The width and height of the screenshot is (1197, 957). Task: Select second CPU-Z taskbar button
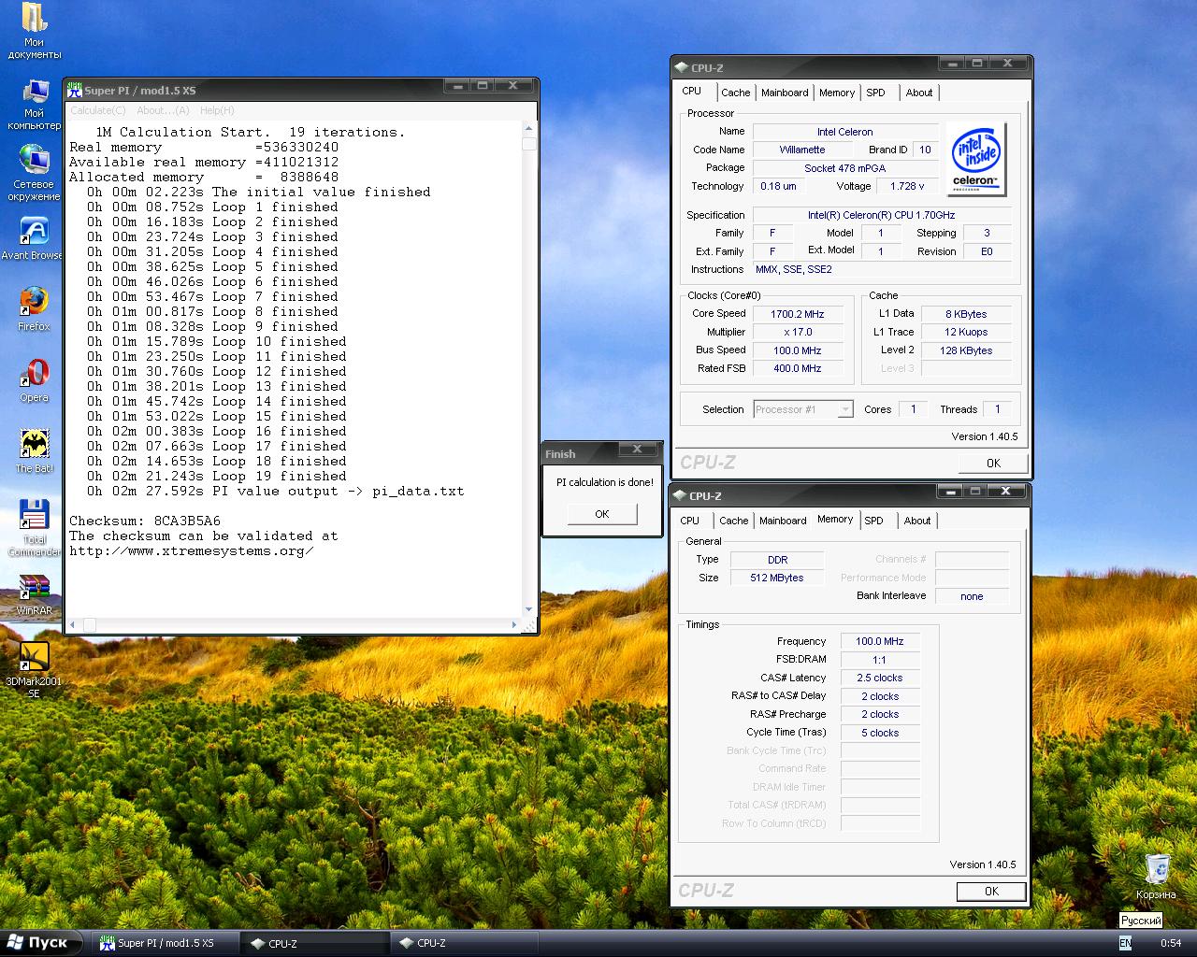click(462, 943)
